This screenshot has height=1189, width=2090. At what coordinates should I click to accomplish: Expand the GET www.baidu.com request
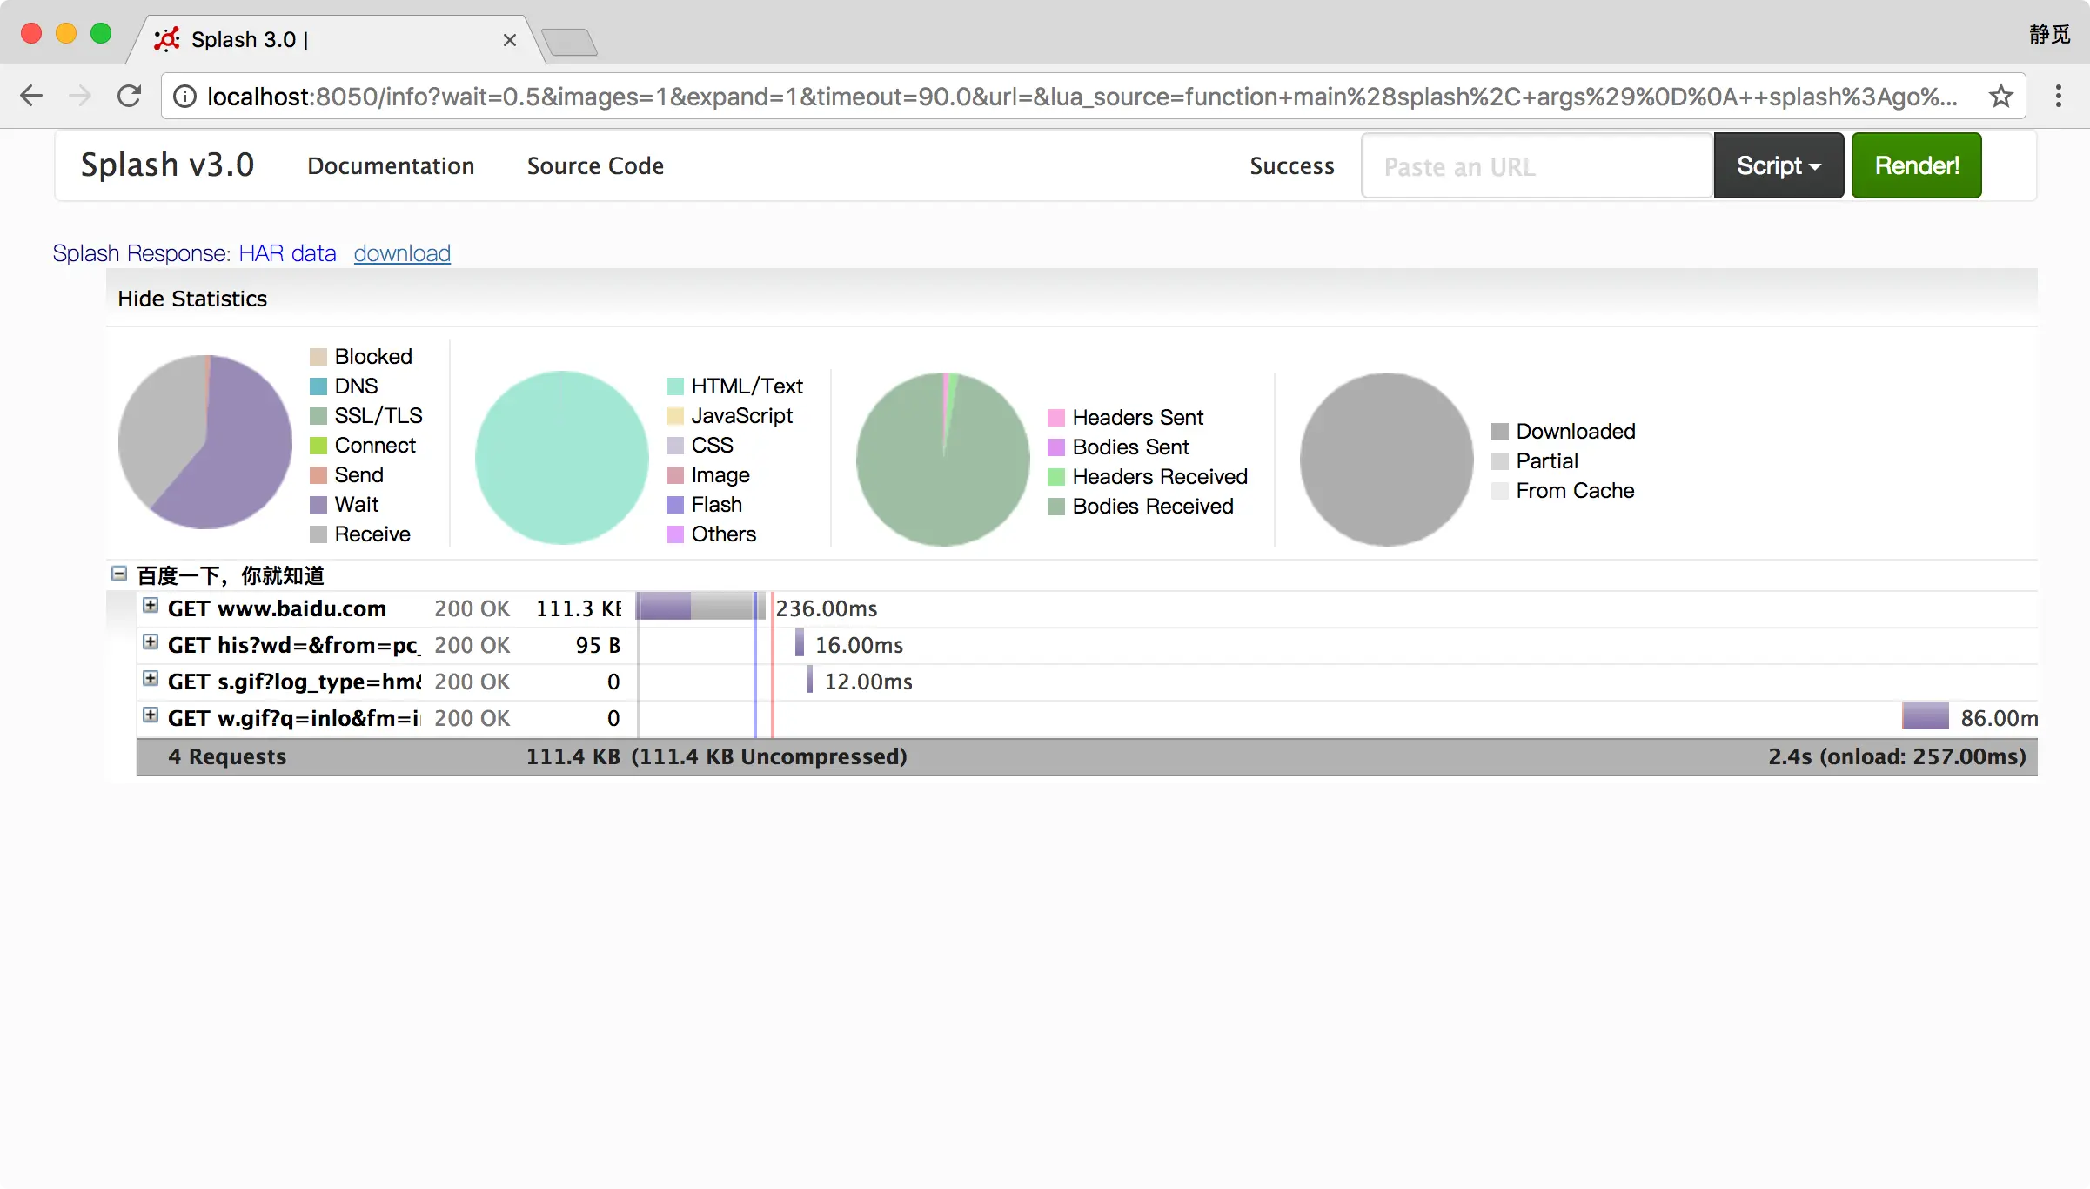(151, 606)
